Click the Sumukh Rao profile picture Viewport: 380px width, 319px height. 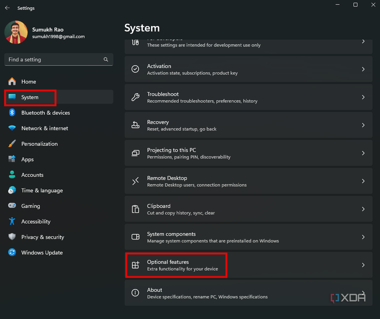pyautogui.click(x=16, y=32)
